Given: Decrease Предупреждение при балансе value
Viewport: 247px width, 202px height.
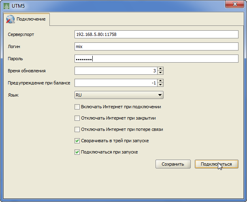Looking at the screenshot, I should [160, 85].
